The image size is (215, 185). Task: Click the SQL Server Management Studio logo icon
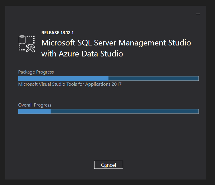(x=27, y=44)
